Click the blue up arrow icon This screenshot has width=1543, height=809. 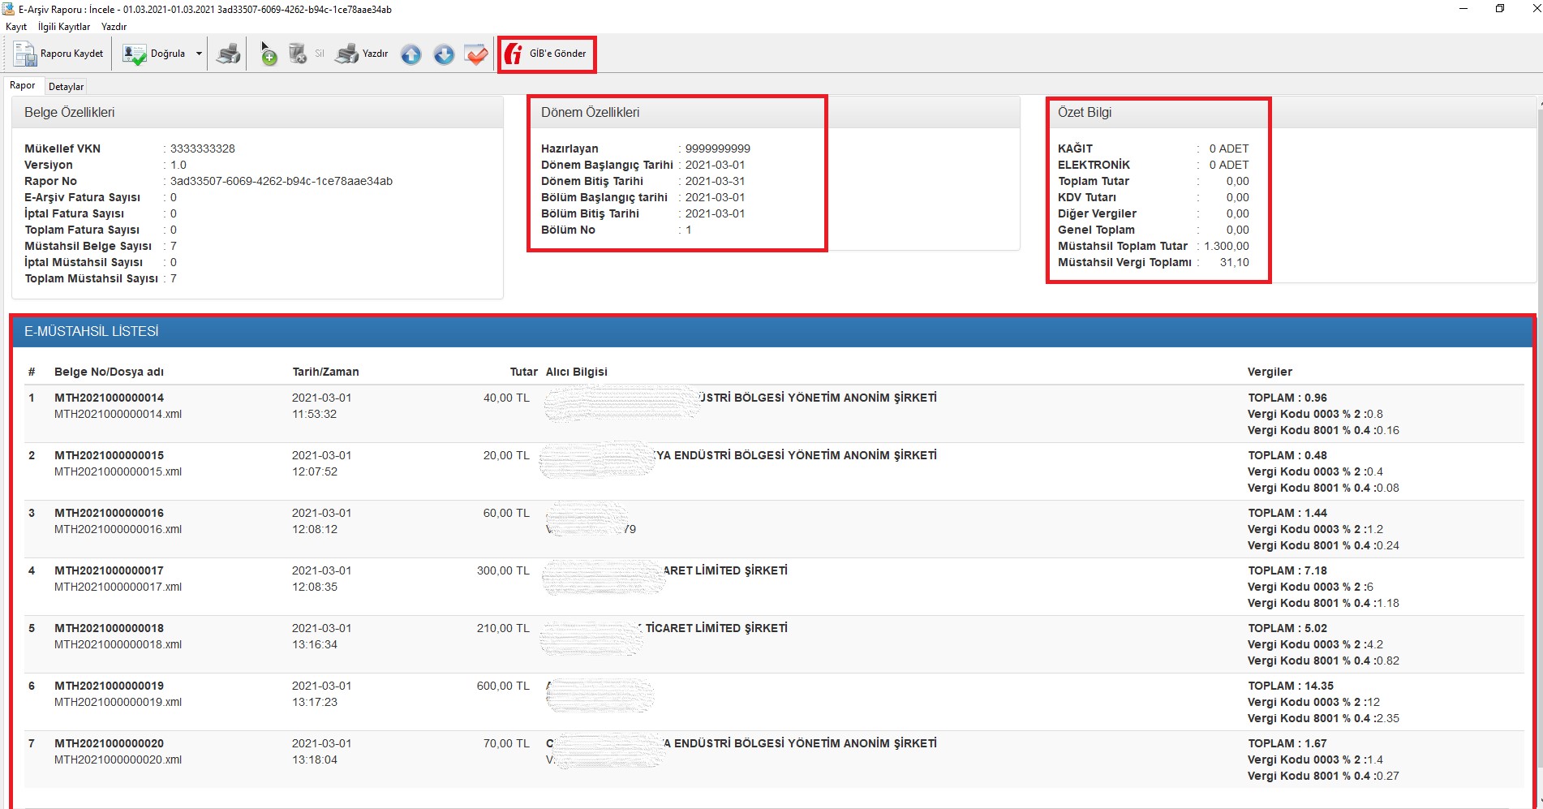pos(411,54)
